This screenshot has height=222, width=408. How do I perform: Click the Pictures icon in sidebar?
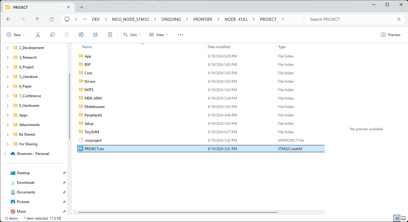[13, 202]
